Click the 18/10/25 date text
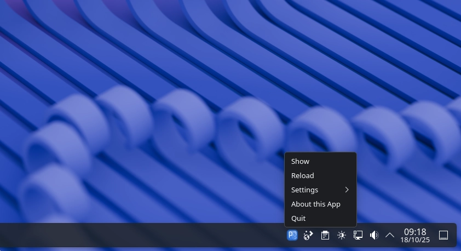This screenshot has width=461, height=251. (415, 240)
